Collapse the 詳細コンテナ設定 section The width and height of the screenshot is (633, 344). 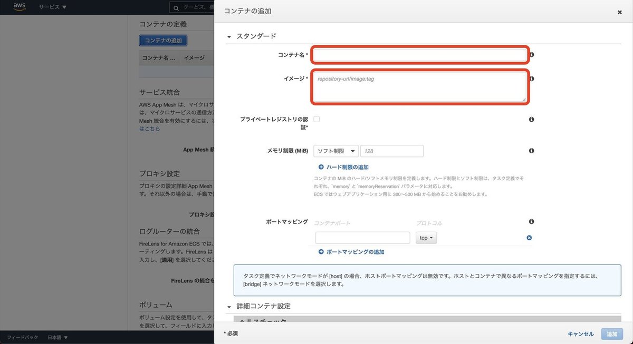click(228, 306)
